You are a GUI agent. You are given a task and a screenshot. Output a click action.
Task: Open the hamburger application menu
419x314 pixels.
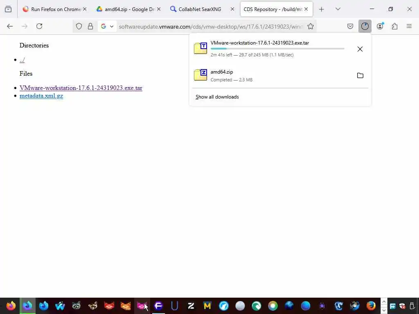(409, 26)
